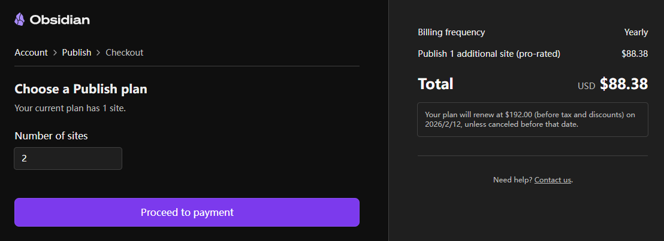664x241 pixels.
Task: Click the Billing frequency label
Action: click(x=451, y=32)
